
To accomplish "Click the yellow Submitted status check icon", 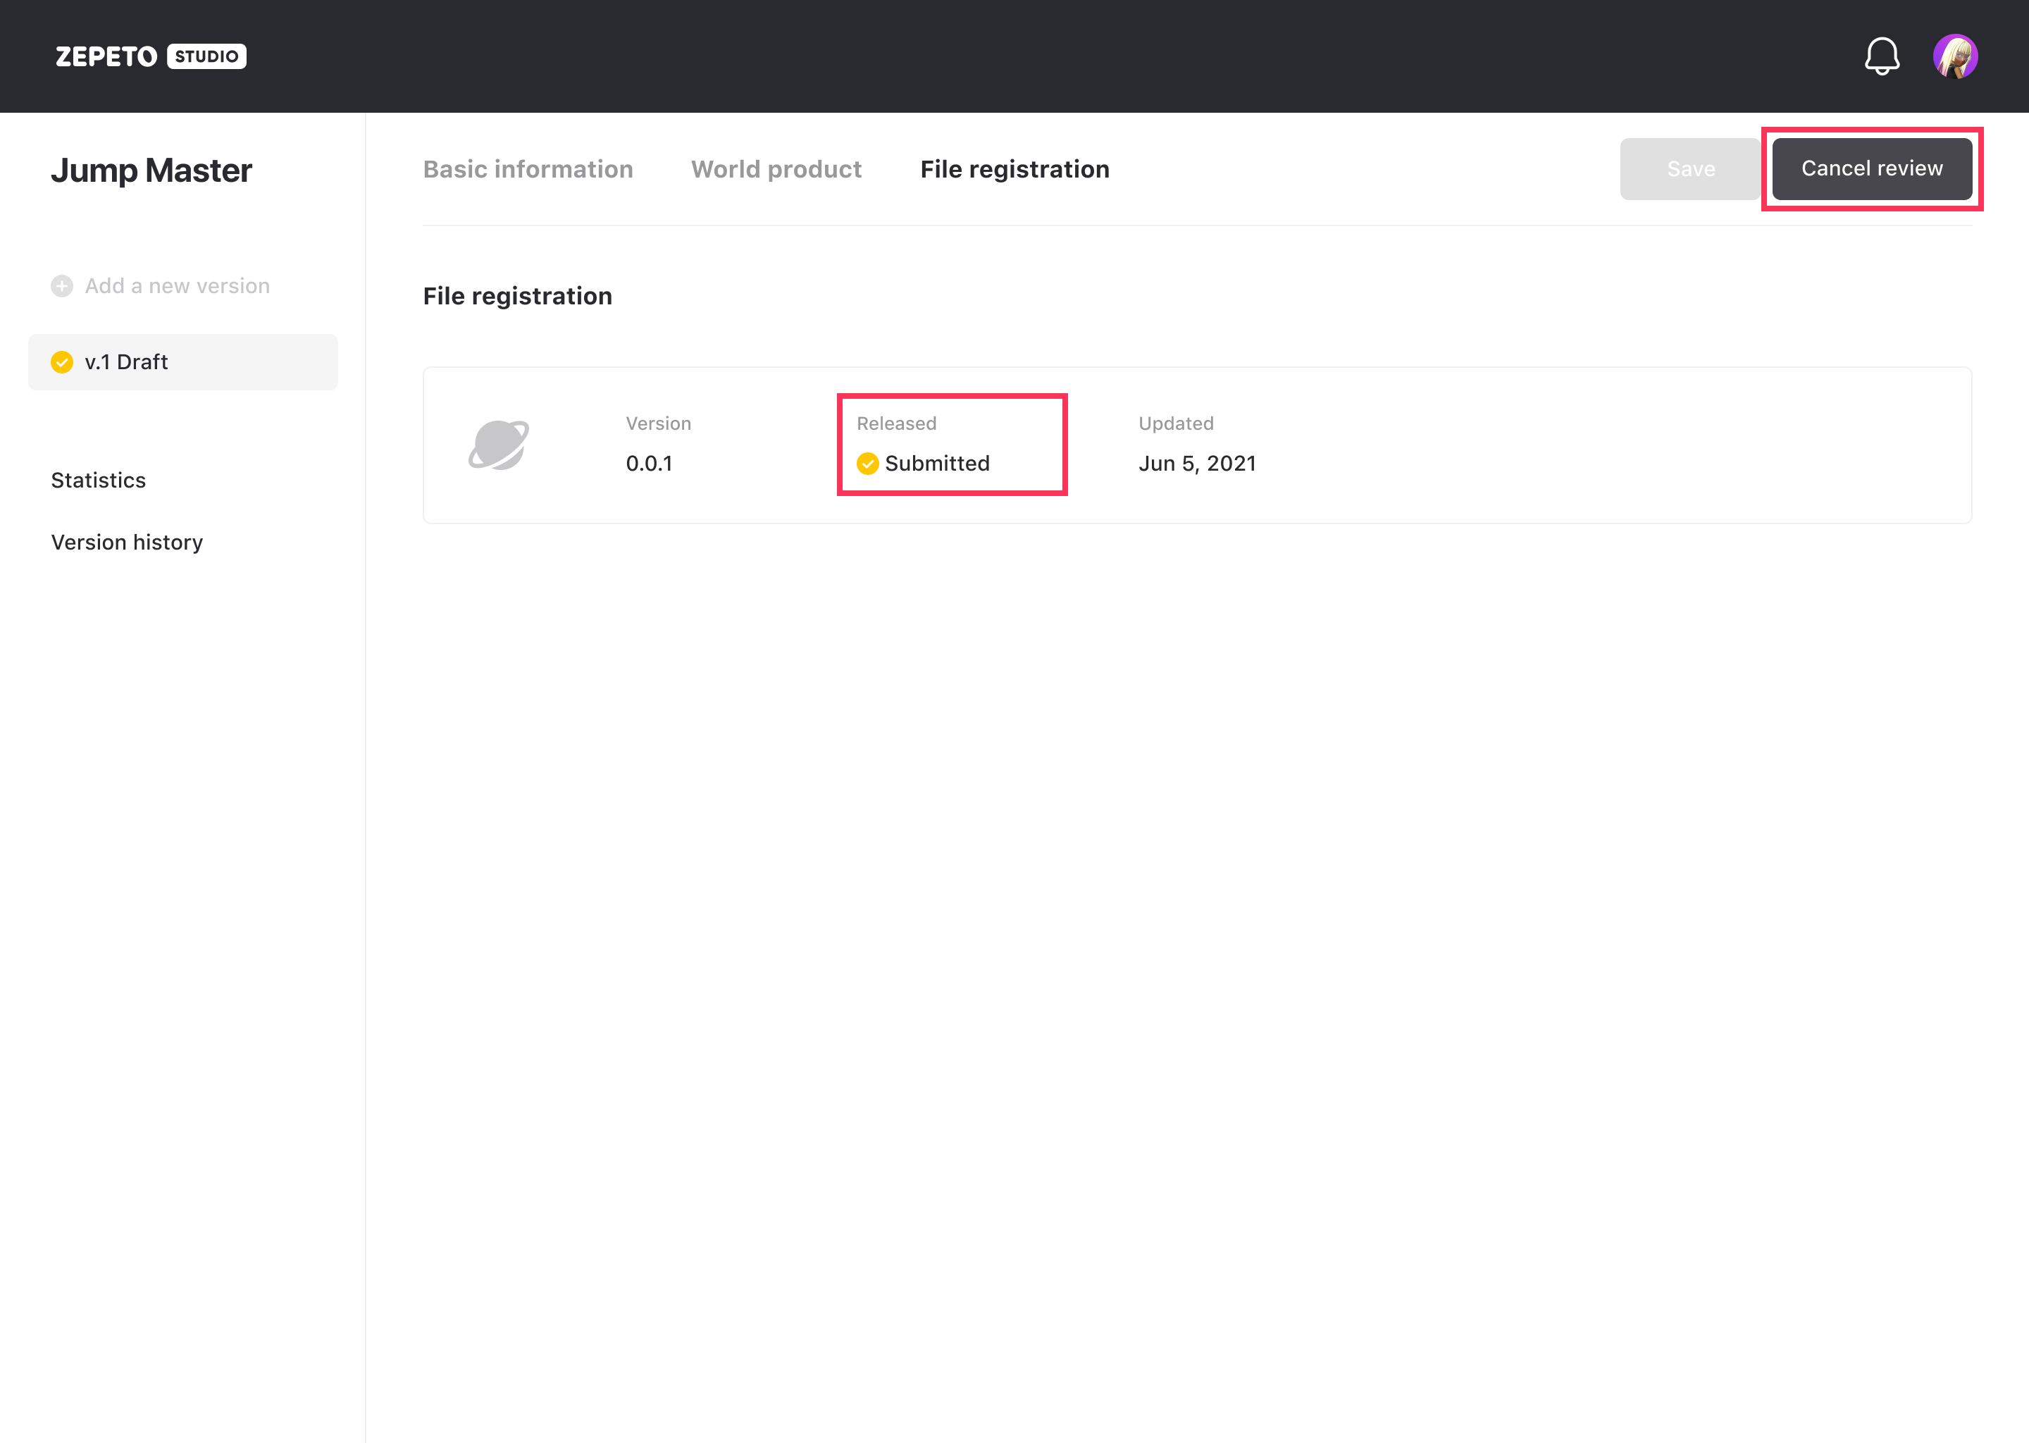I will point(867,463).
